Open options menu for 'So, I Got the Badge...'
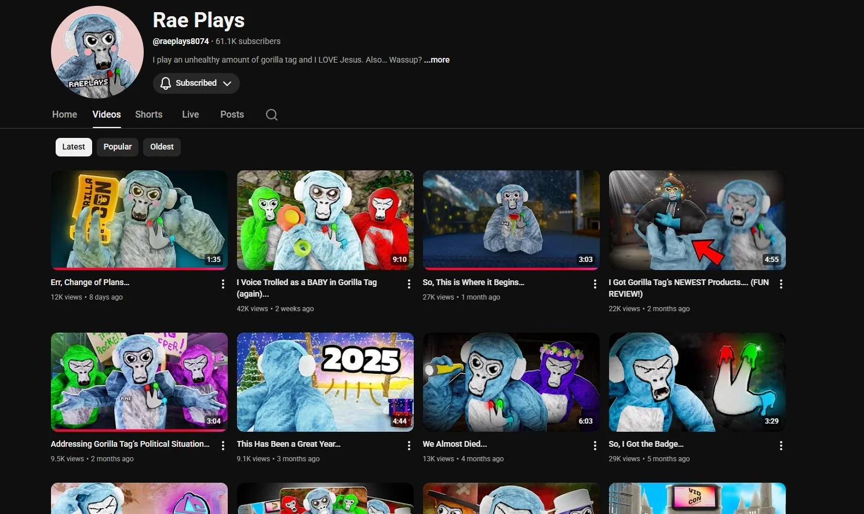The width and height of the screenshot is (864, 514). (781, 446)
